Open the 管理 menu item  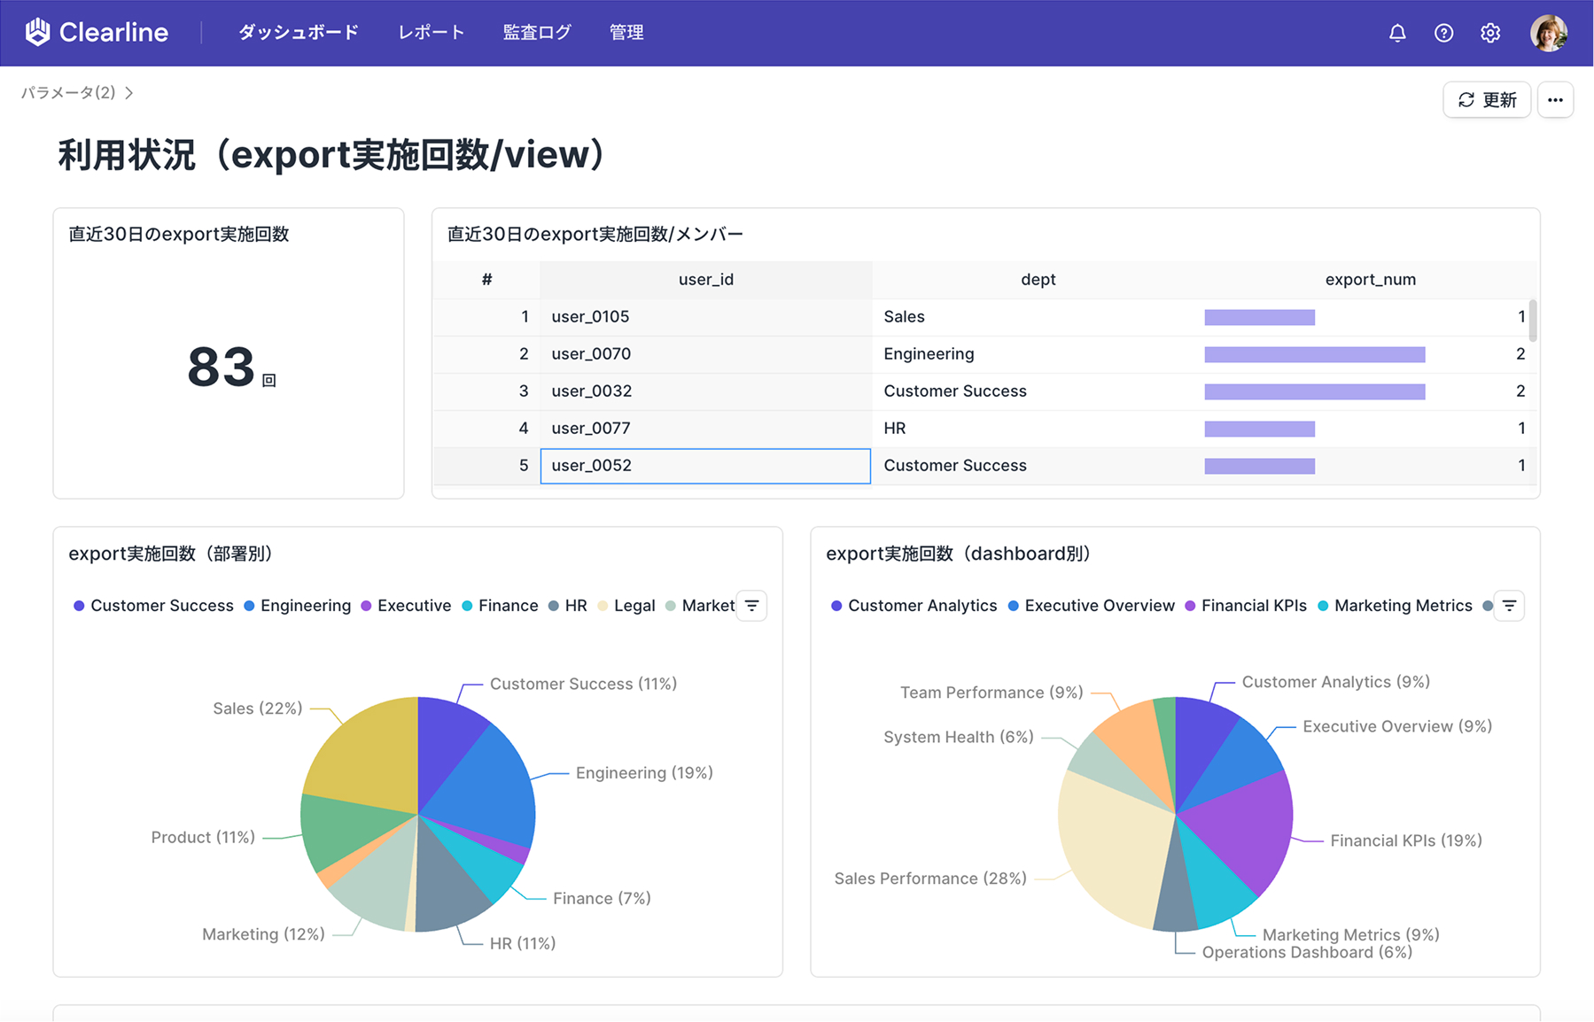tap(626, 32)
